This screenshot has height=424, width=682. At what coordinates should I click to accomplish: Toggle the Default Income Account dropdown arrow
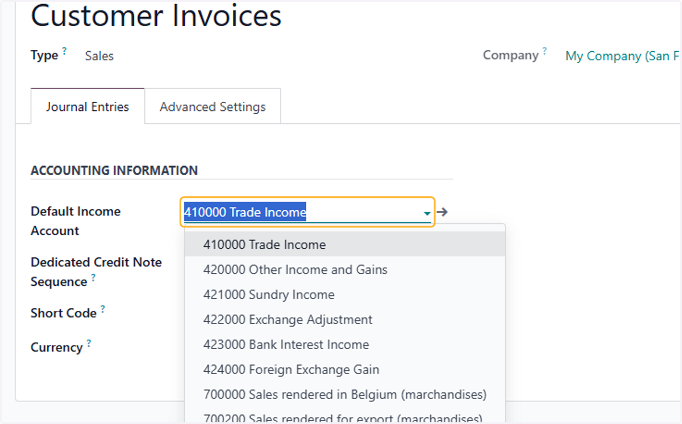[427, 213]
